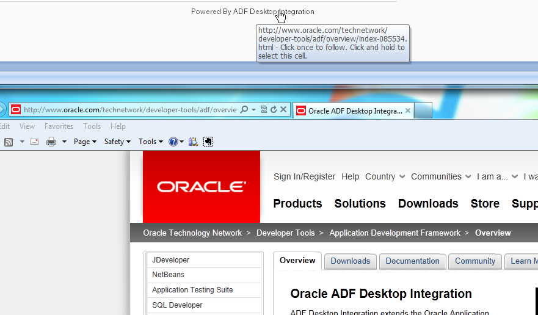Image resolution: width=538 pixels, height=315 pixels.
Task: Click the RSS feeds icon in command bar
Action: [9, 142]
